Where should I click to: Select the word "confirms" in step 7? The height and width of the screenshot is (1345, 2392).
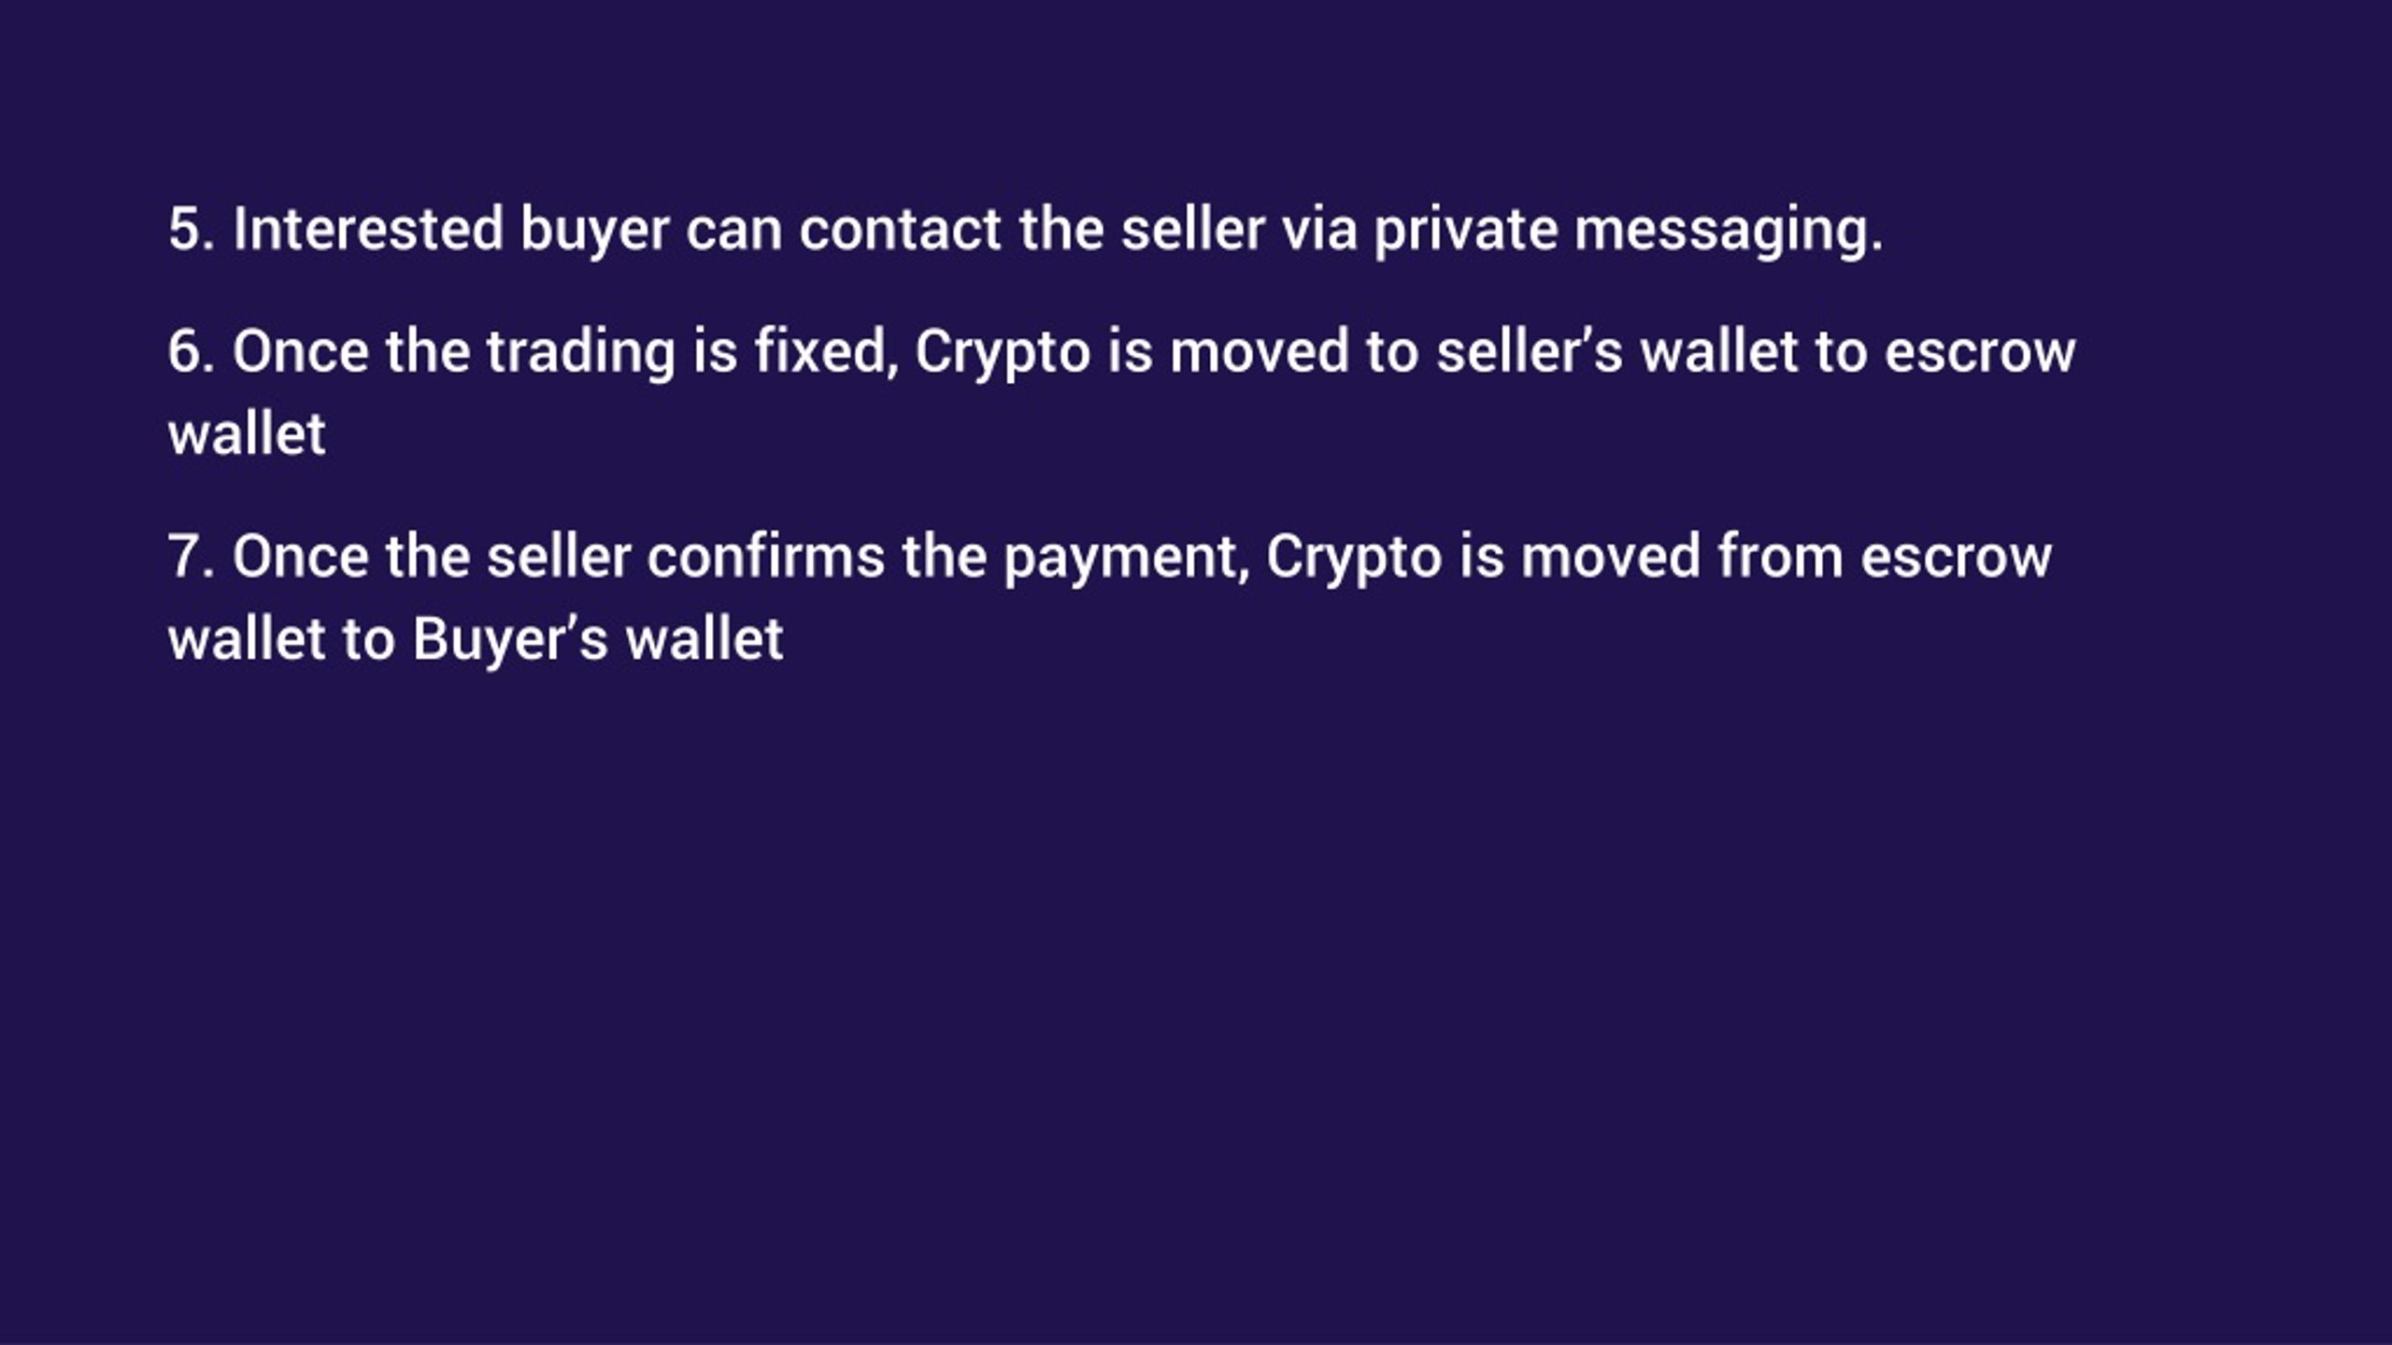(x=766, y=558)
